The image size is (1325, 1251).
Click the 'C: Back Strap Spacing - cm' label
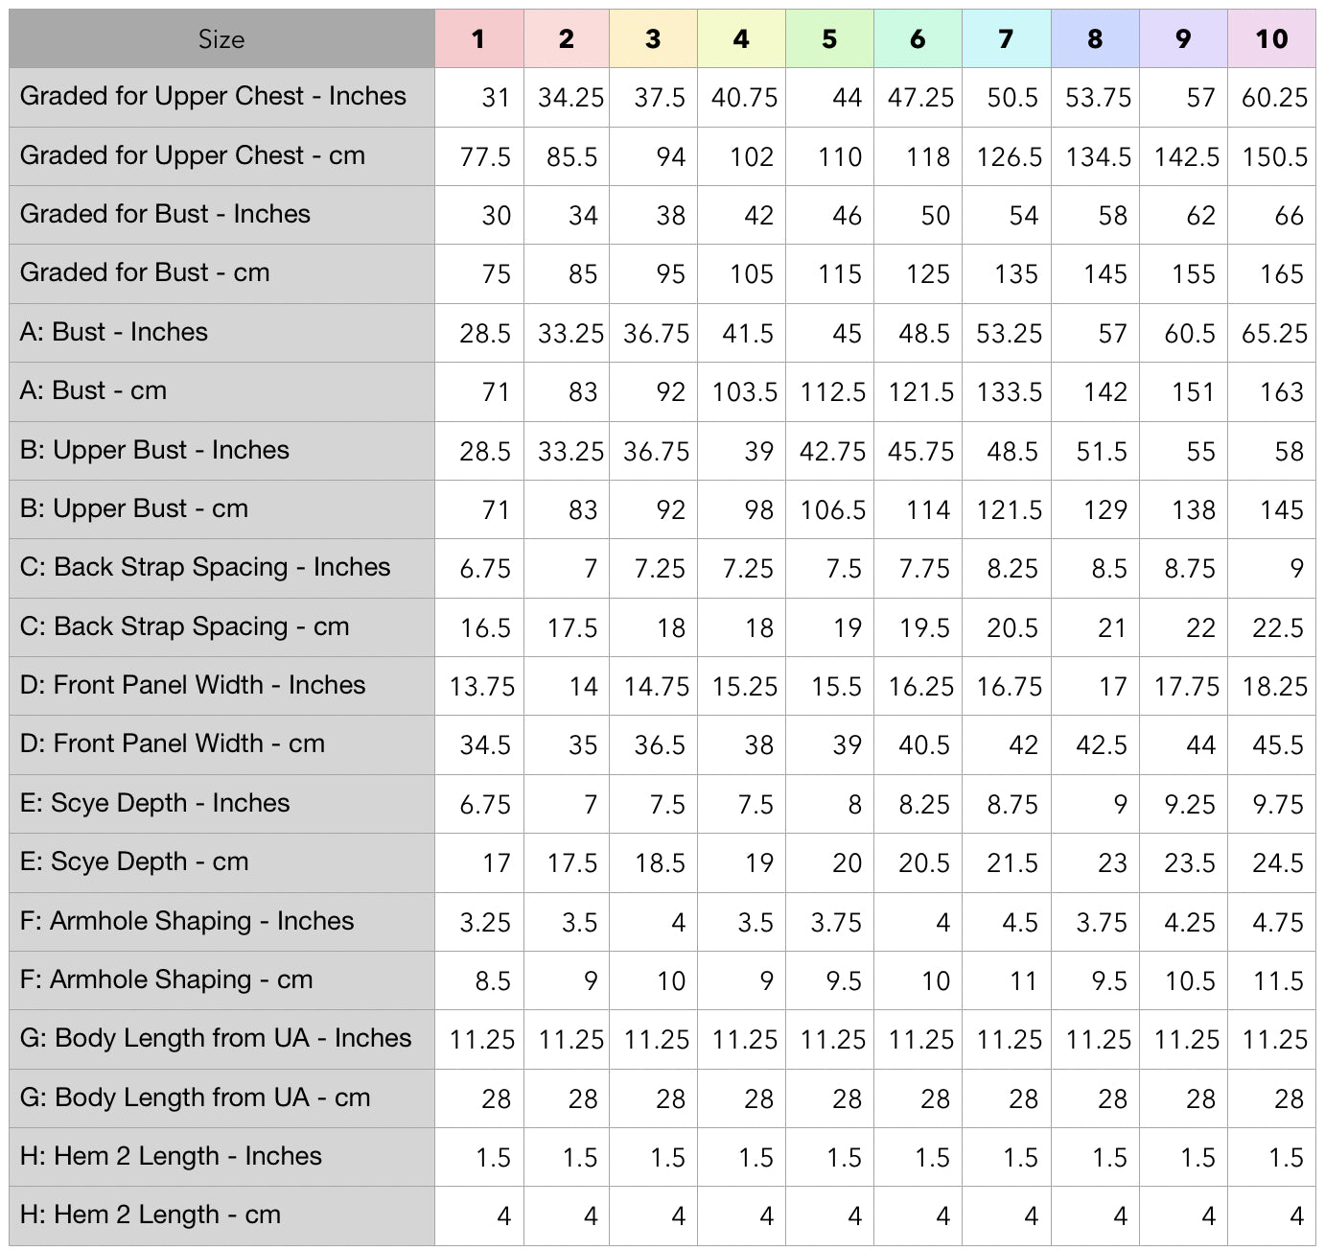click(x=184, y=626)
